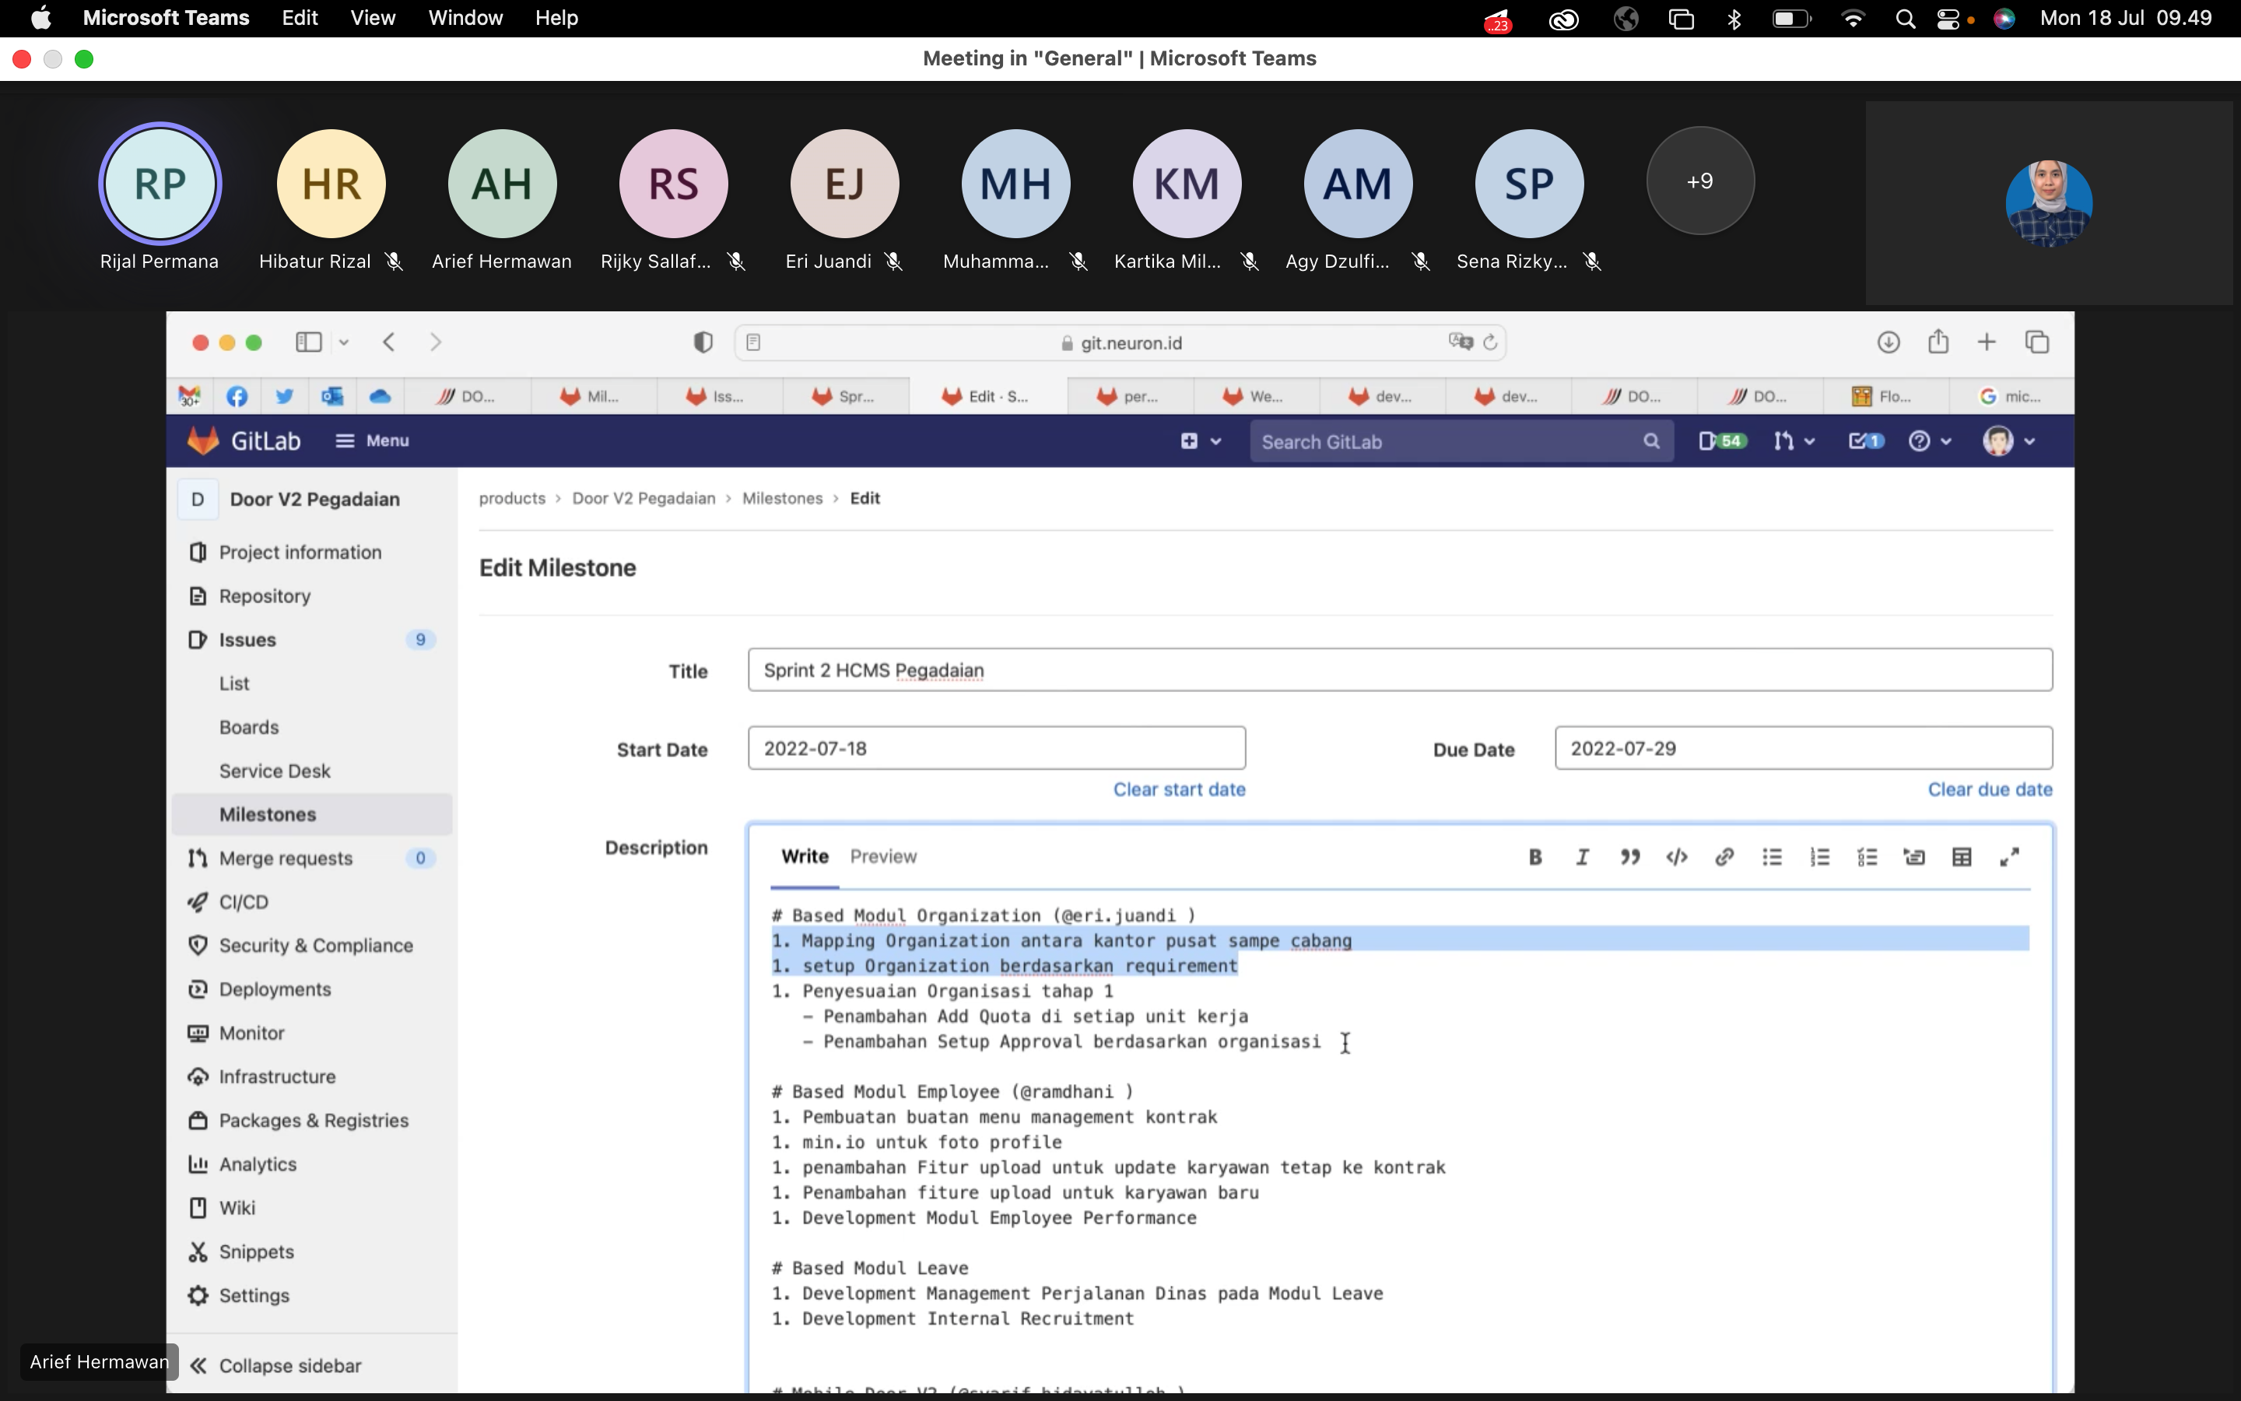The width and height of the screenshot is (2241, 1401).
Task: Open the View menu in menu bar
Action: (372, 19)
